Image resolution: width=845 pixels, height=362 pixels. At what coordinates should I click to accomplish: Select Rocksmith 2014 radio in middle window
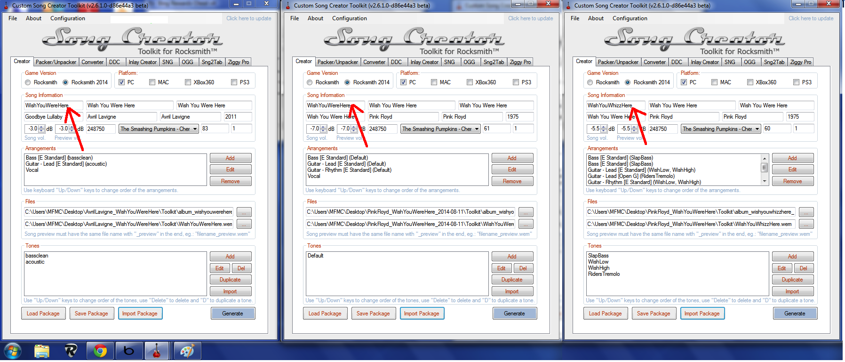click(347, 82)
